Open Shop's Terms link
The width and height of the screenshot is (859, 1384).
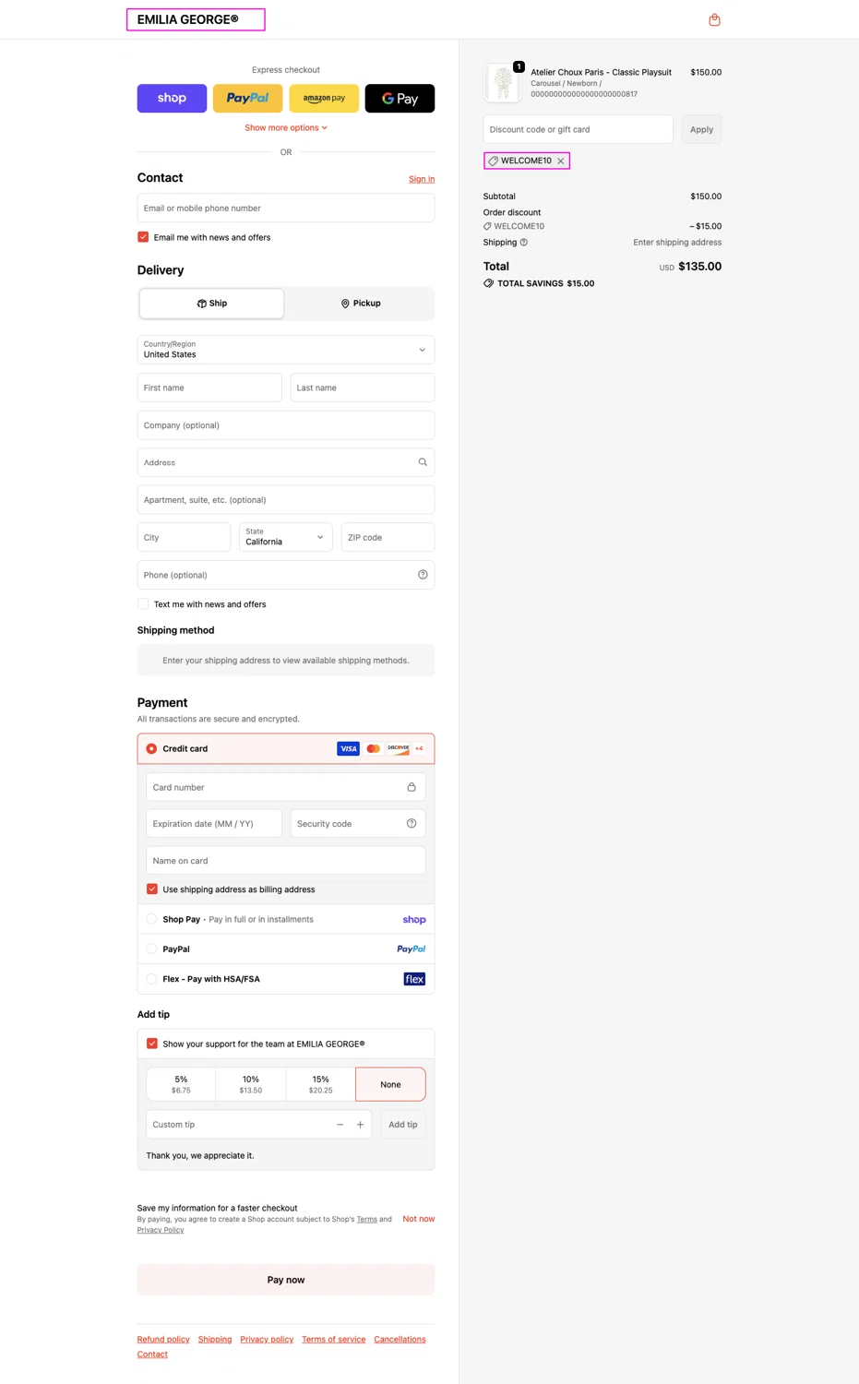click(367, 1219)
